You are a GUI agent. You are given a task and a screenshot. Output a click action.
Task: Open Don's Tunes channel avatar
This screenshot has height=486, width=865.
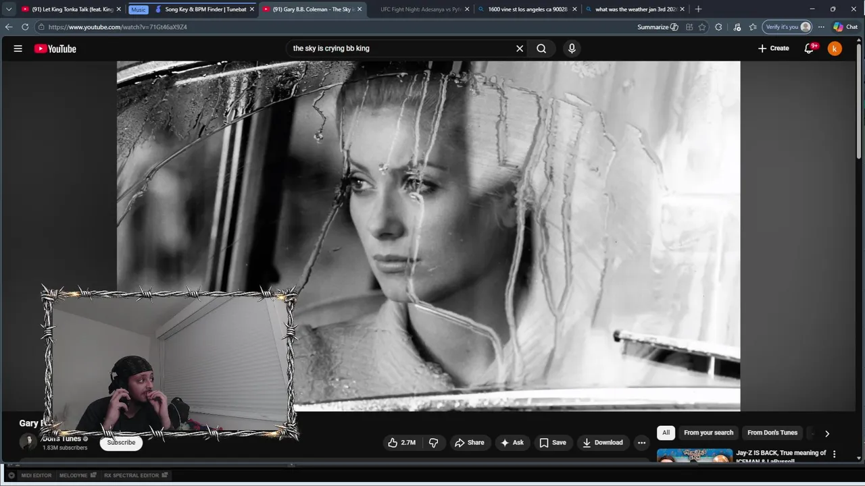tap(28, 442)
